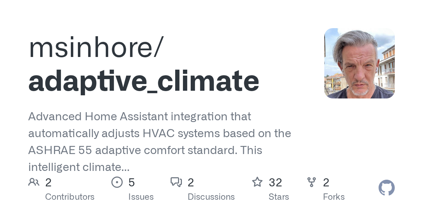Screen dimensions: 423x211
Task: Select the Stars label
Action: click(x=279, y=197)
